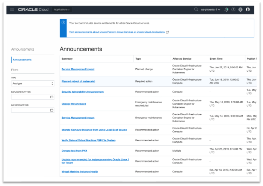Open Dongxu test from PHX announcement

[74, 151]
